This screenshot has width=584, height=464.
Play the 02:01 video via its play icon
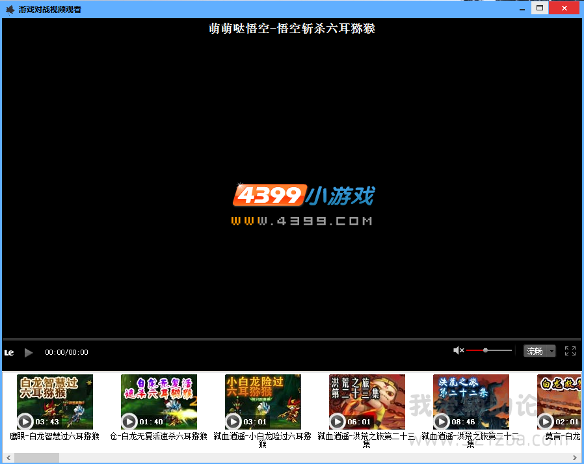[545, 422]
